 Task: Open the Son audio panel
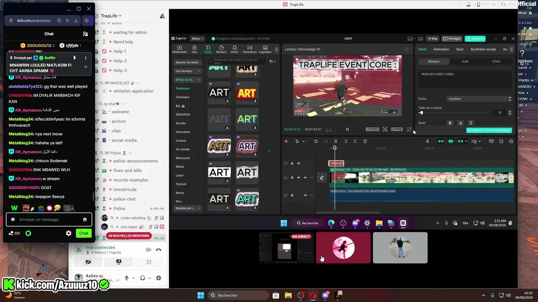point(195,49)
